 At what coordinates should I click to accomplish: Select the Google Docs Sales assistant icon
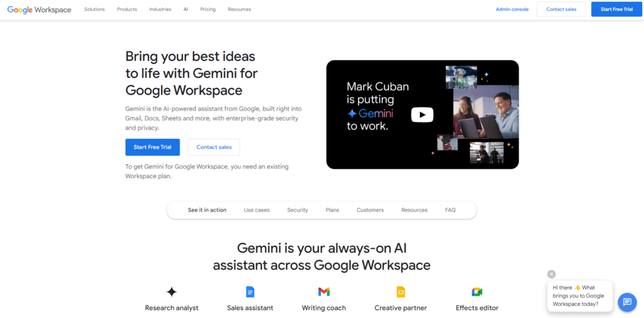pyautogui.click(x=250, y=292)
